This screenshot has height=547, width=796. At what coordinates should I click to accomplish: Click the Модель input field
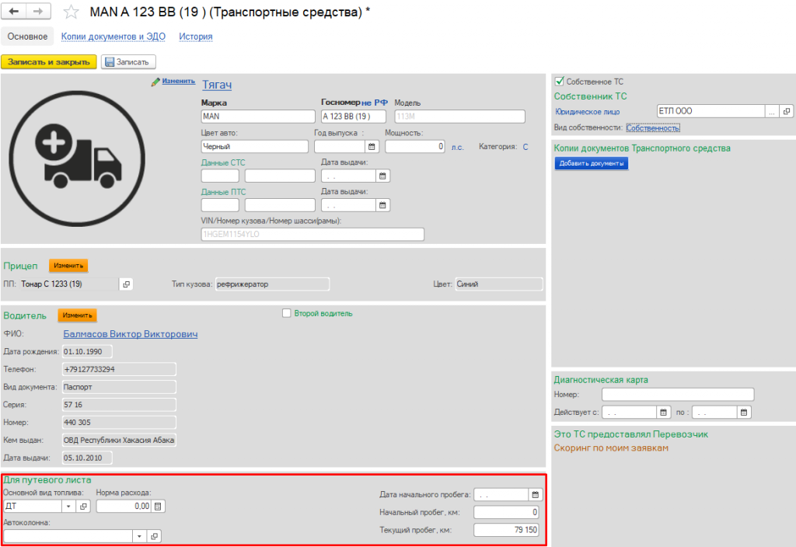pyautogui.click(x=460, y=117)
